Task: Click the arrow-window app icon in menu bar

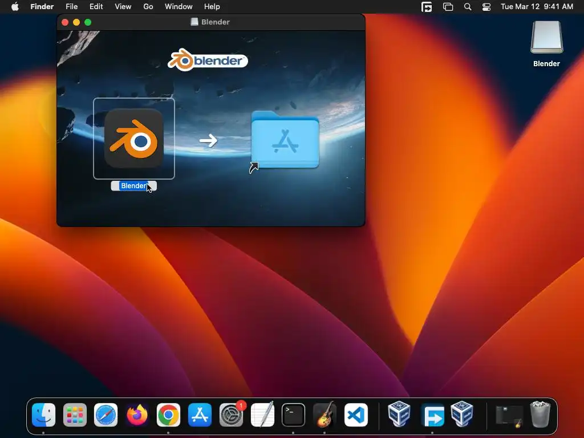Action: pyautogui.click(x=427, y=7)
